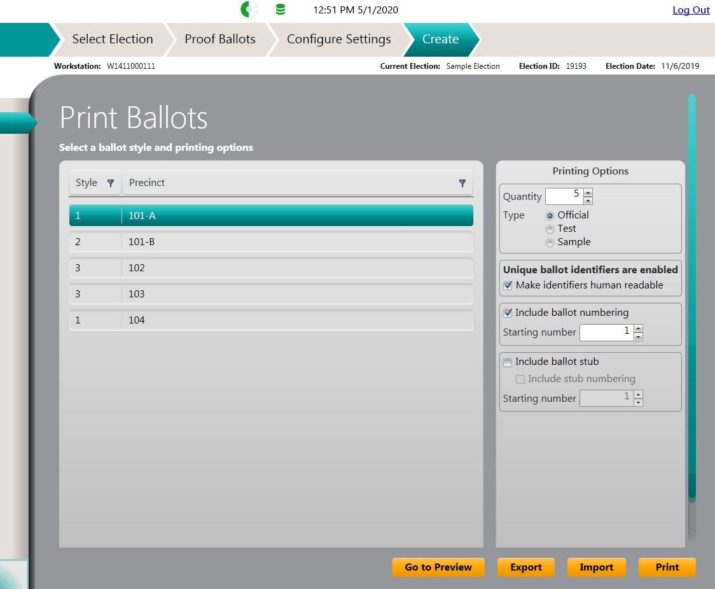Open the Configure Settings step
The height and width of the screenshot is (589, 715).
click(338, 39)
